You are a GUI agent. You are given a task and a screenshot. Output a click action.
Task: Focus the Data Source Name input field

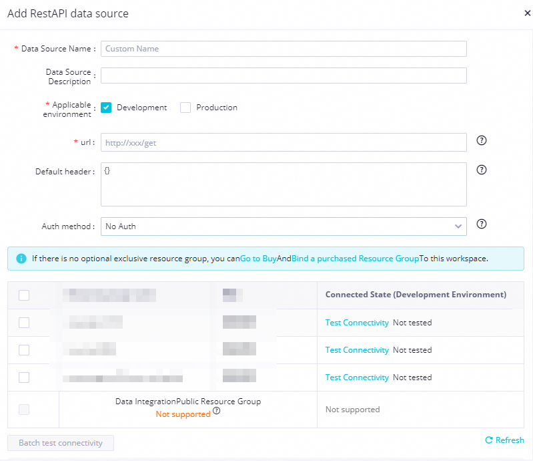[x=284, y=49]
